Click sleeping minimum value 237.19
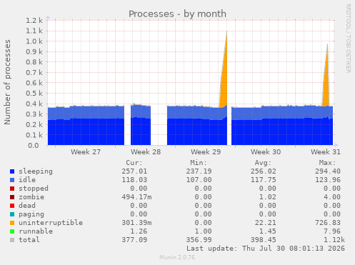Viewport: 355px width, 265px height. (x=199, y=171)
